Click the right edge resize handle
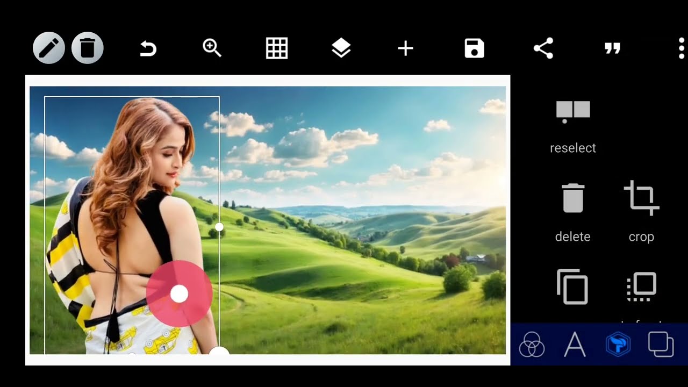Screen dimensions: 688x387 tap(219, 227)
